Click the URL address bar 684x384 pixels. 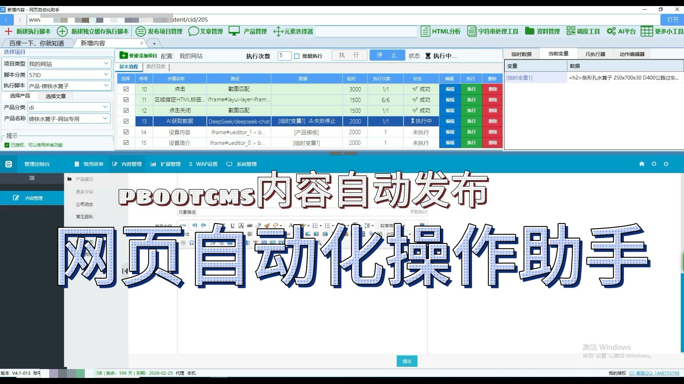click(x=344, y=20)
